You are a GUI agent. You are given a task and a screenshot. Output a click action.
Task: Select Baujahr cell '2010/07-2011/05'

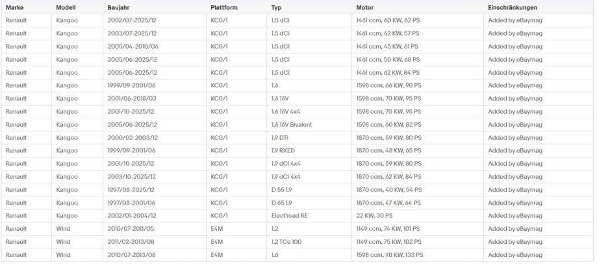click(132, 228)
